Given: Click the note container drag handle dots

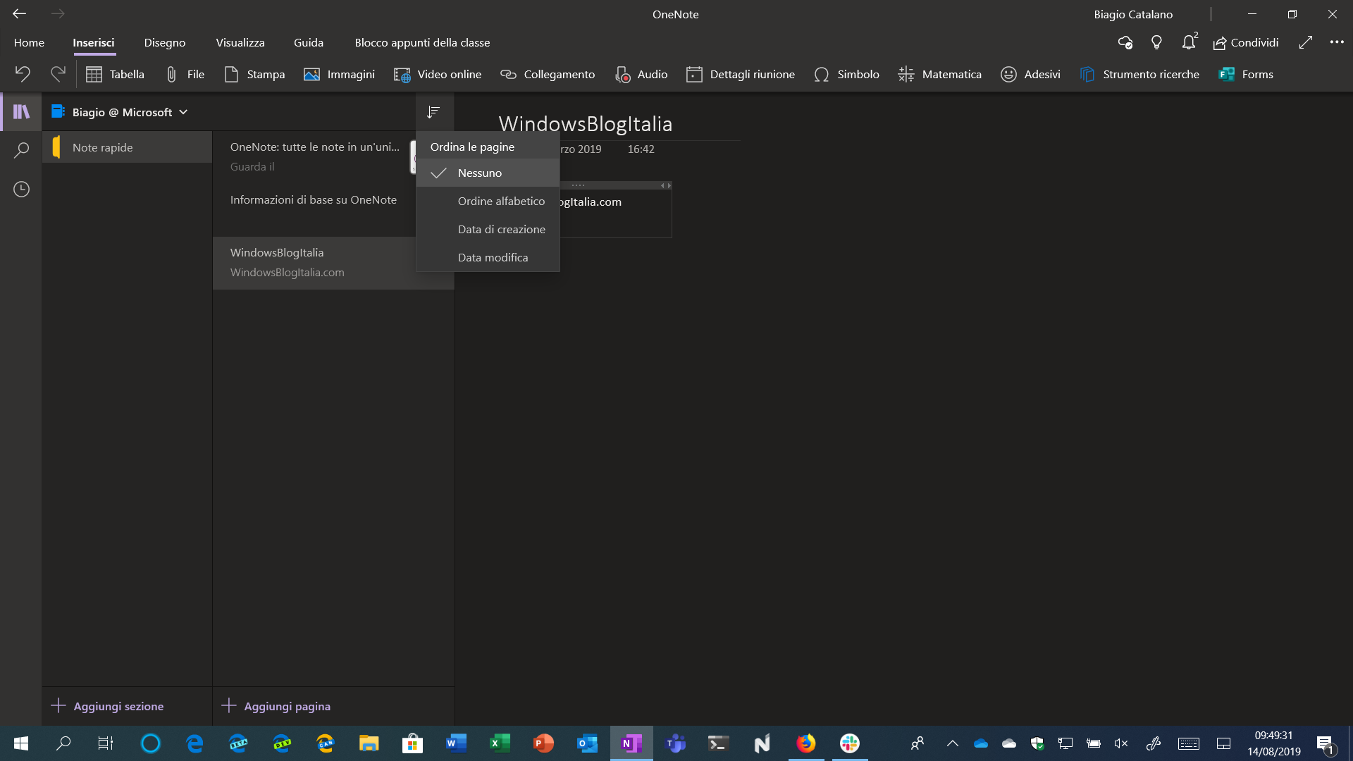Looking at the screenshot, I should (x=578, y=185).
